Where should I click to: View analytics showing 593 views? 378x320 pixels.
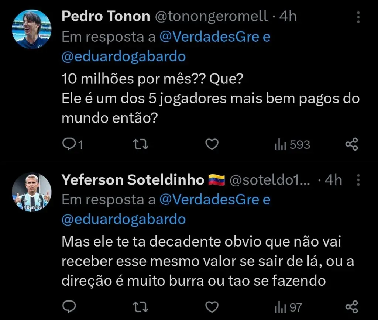[292, 145]
